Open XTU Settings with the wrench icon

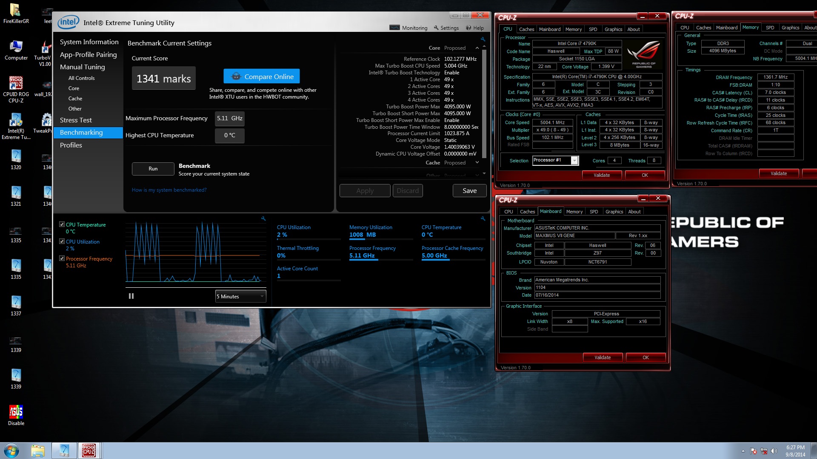[x=446, y=28]
